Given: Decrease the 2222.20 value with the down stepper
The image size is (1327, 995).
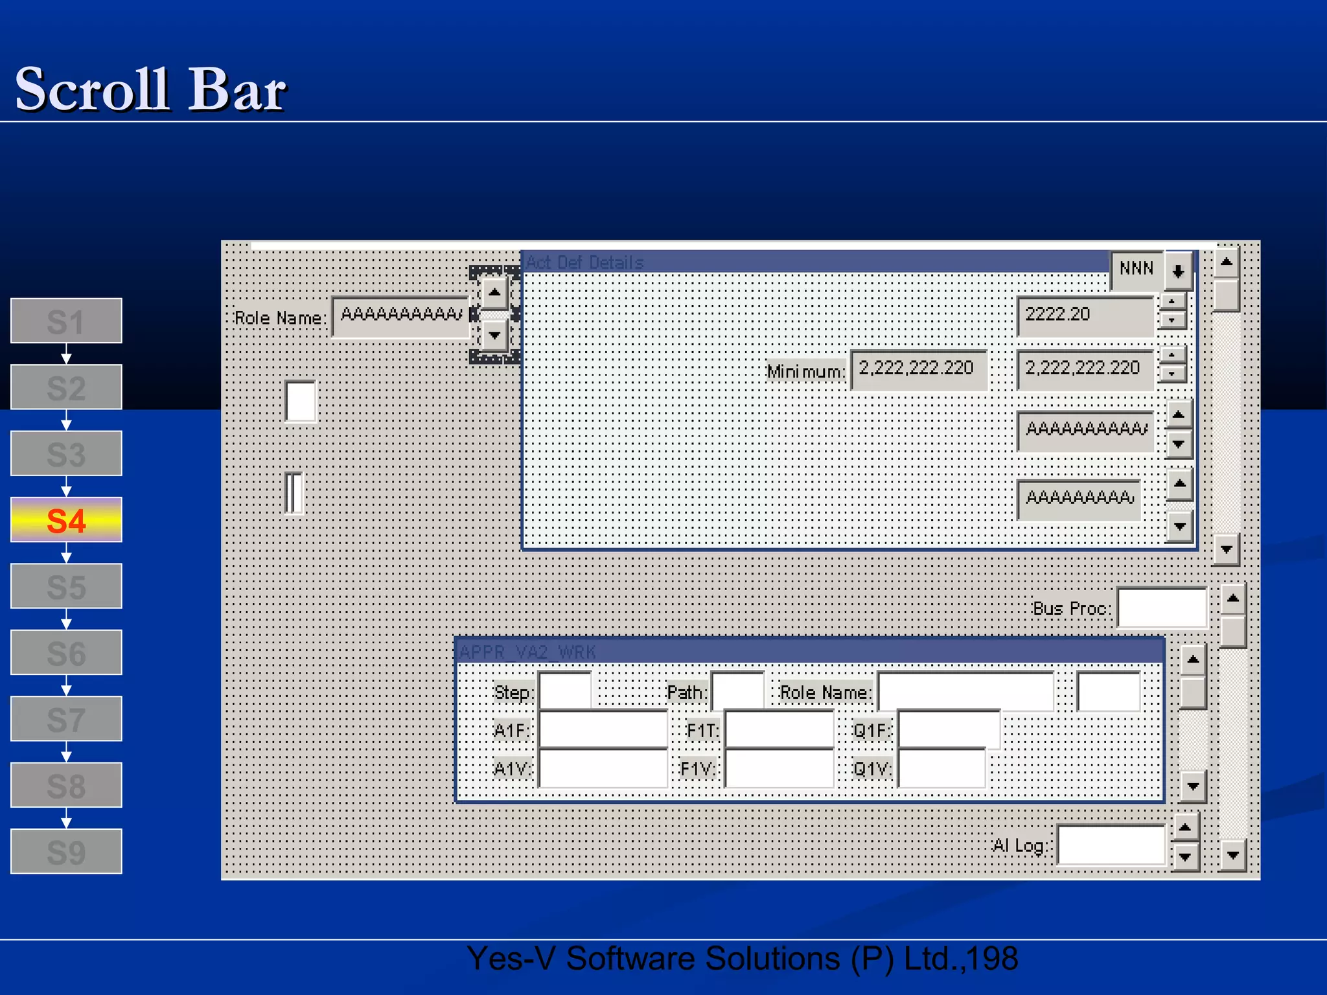Looking at the screenshot, I should pos(1172,320).
